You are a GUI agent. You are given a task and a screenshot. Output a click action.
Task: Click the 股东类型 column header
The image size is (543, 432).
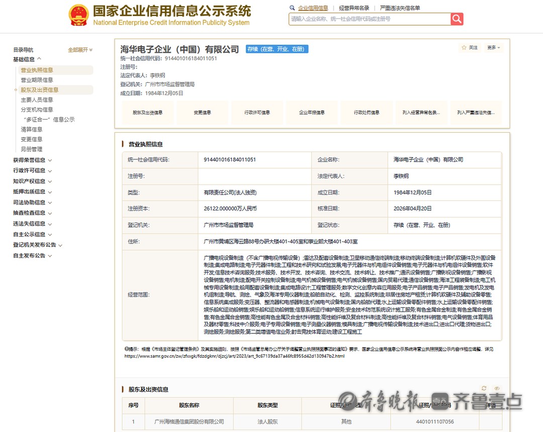pyautogui.click(x=267, y=405)
